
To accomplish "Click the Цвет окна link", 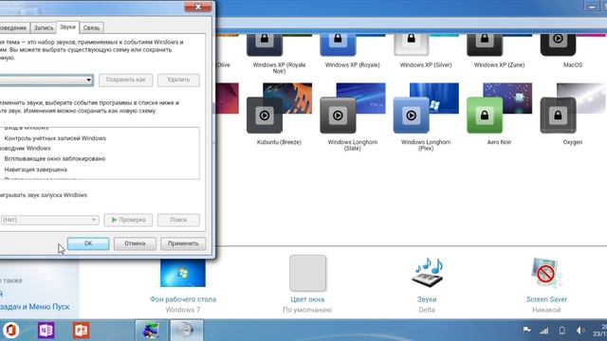I will [307, 299].
